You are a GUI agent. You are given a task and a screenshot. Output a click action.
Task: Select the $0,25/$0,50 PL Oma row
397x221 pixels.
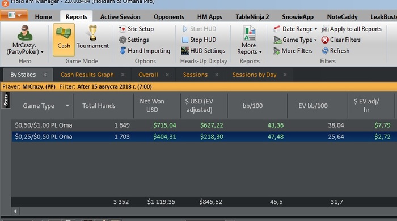pos(204,136)
